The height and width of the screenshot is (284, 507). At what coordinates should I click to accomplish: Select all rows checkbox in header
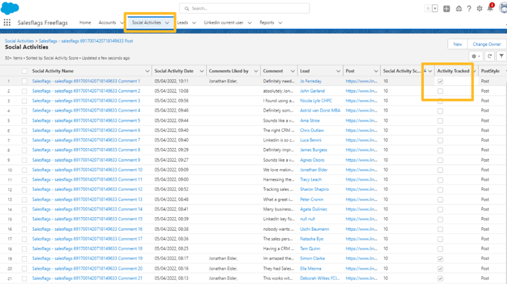coord(24,71)
